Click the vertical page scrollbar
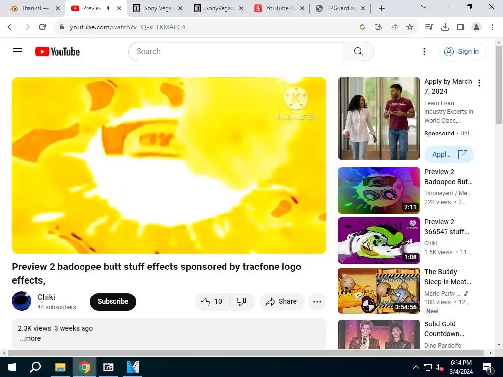 tap(499, 85)
